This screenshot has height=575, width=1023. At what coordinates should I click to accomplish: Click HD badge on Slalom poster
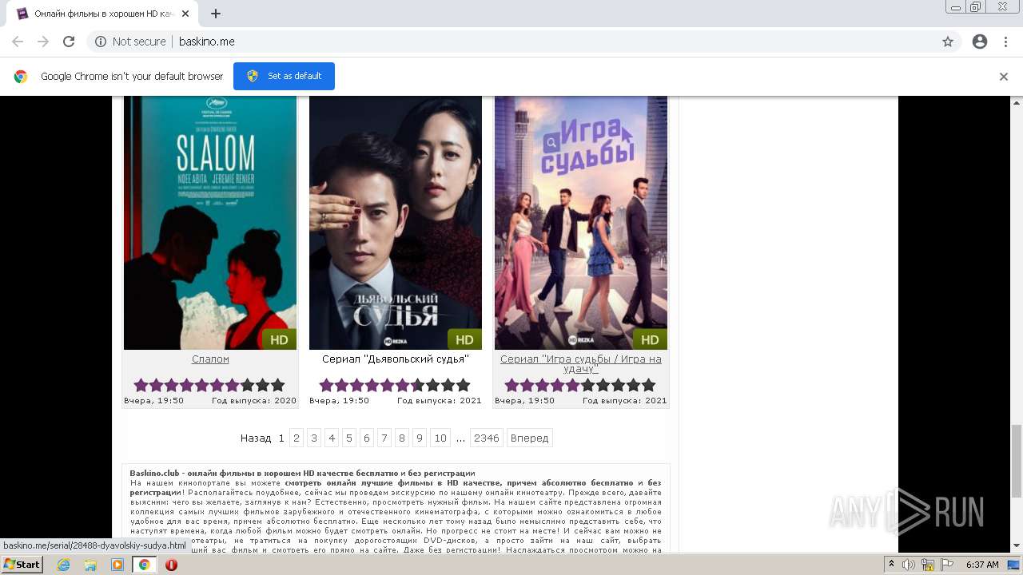pyautogui.click(x=279, y=339)
